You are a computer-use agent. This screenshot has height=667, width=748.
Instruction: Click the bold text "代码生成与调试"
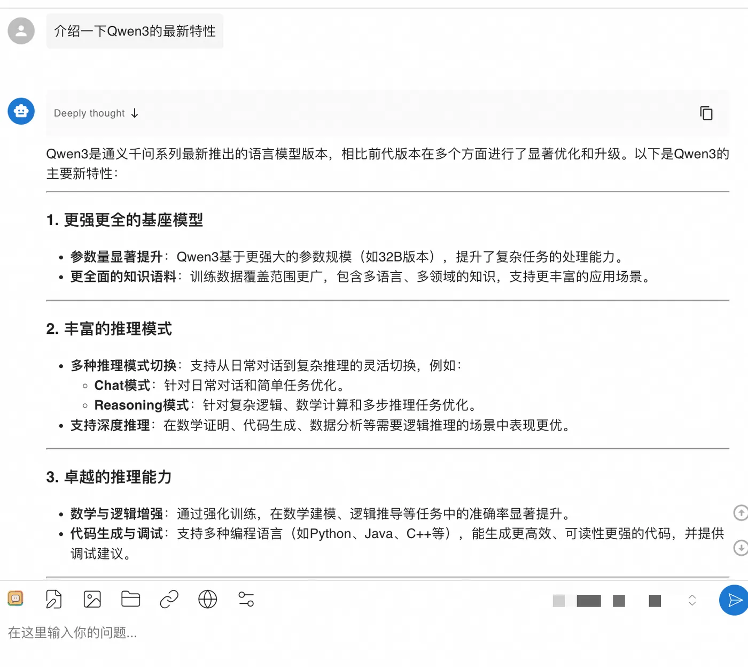point(116,533)
